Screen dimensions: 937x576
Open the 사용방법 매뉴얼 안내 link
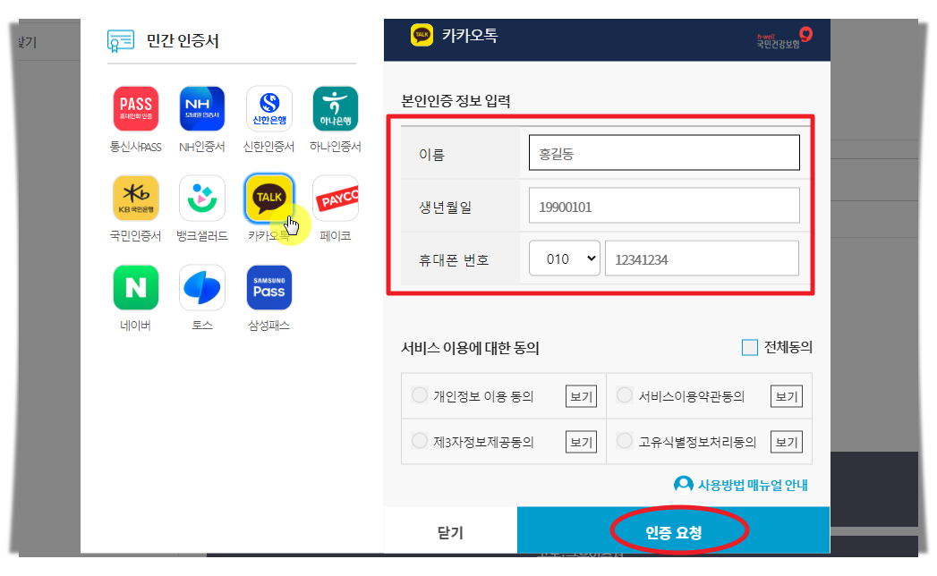(753, 485)
